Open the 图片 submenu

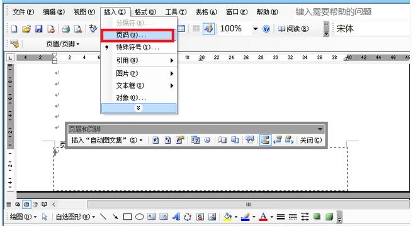click(x=139, y=73)
